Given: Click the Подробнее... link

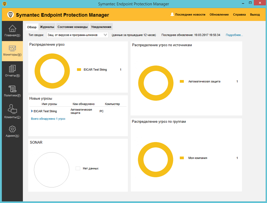Looking at the screenshot, I should (234, 35).
